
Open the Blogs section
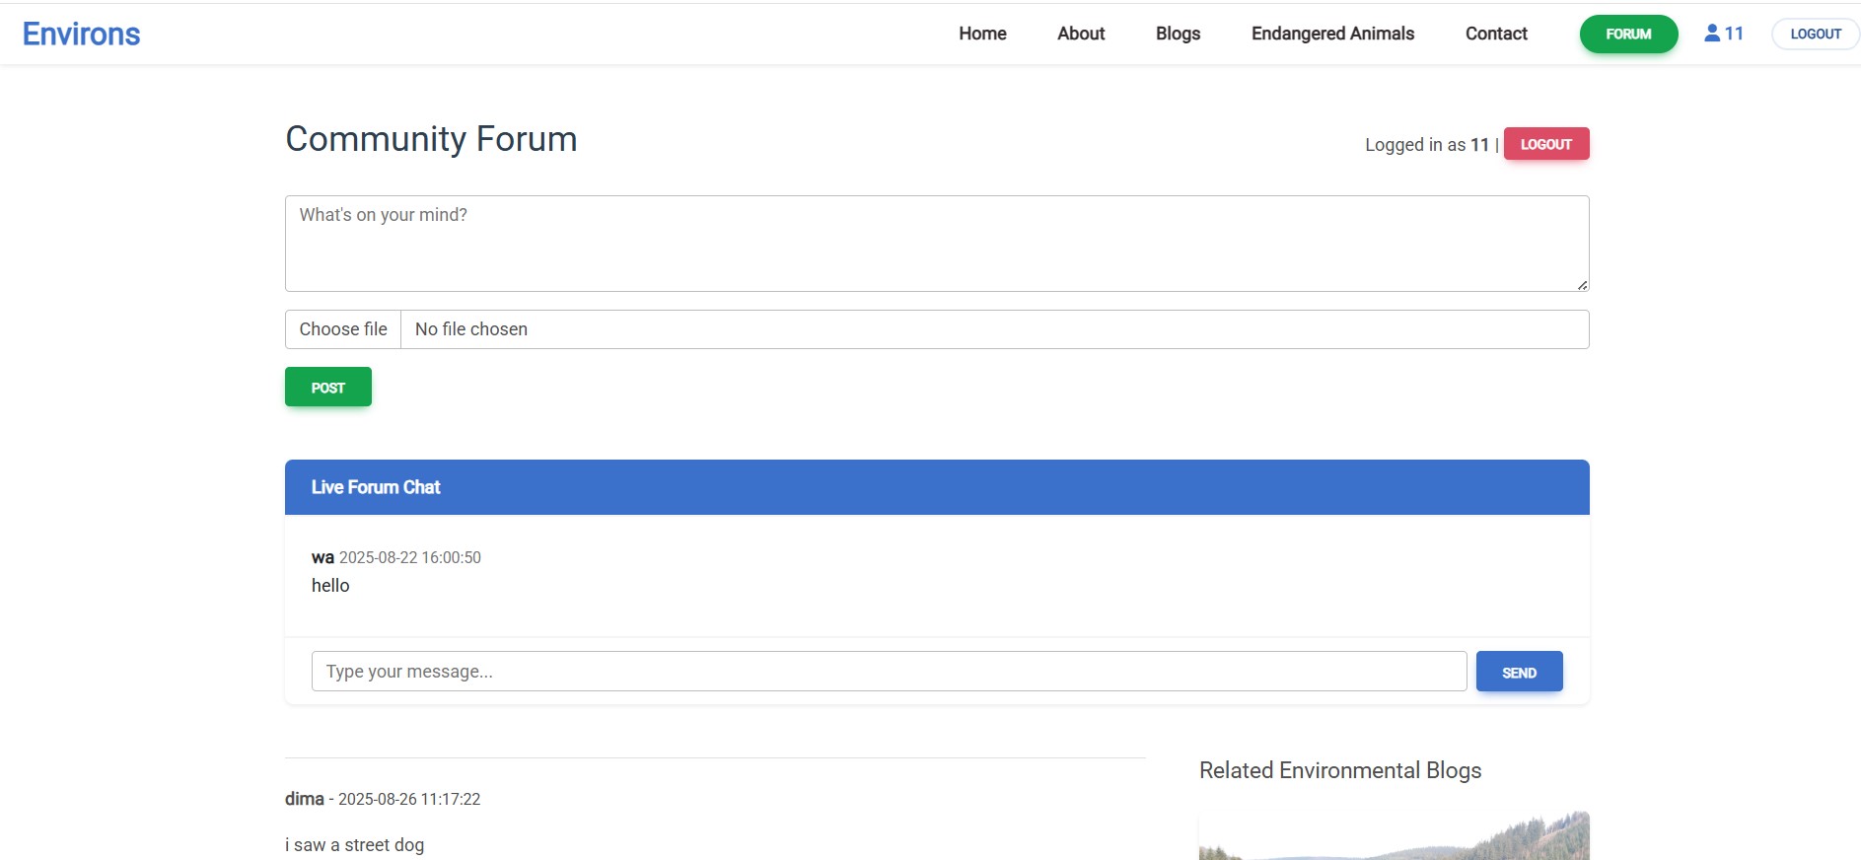(1178, 34)
